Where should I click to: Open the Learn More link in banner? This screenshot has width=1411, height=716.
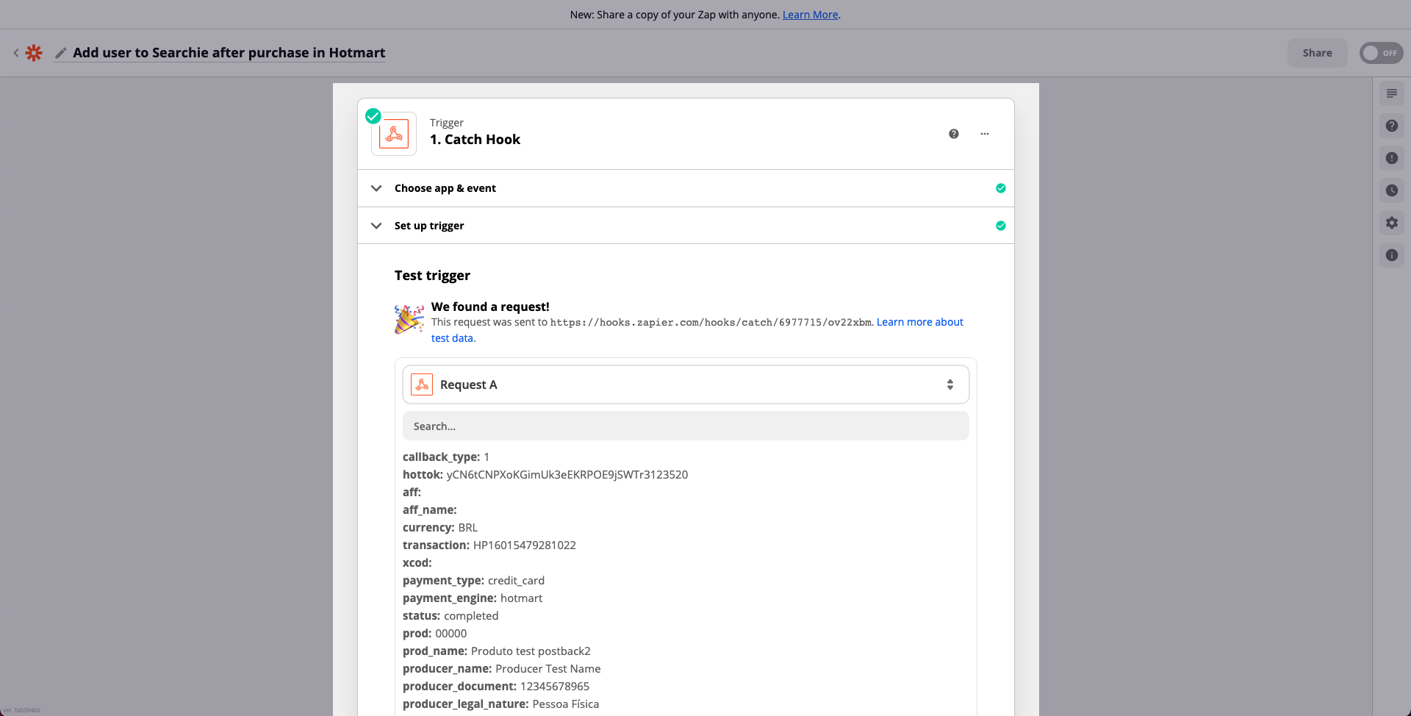pos(810,15)
